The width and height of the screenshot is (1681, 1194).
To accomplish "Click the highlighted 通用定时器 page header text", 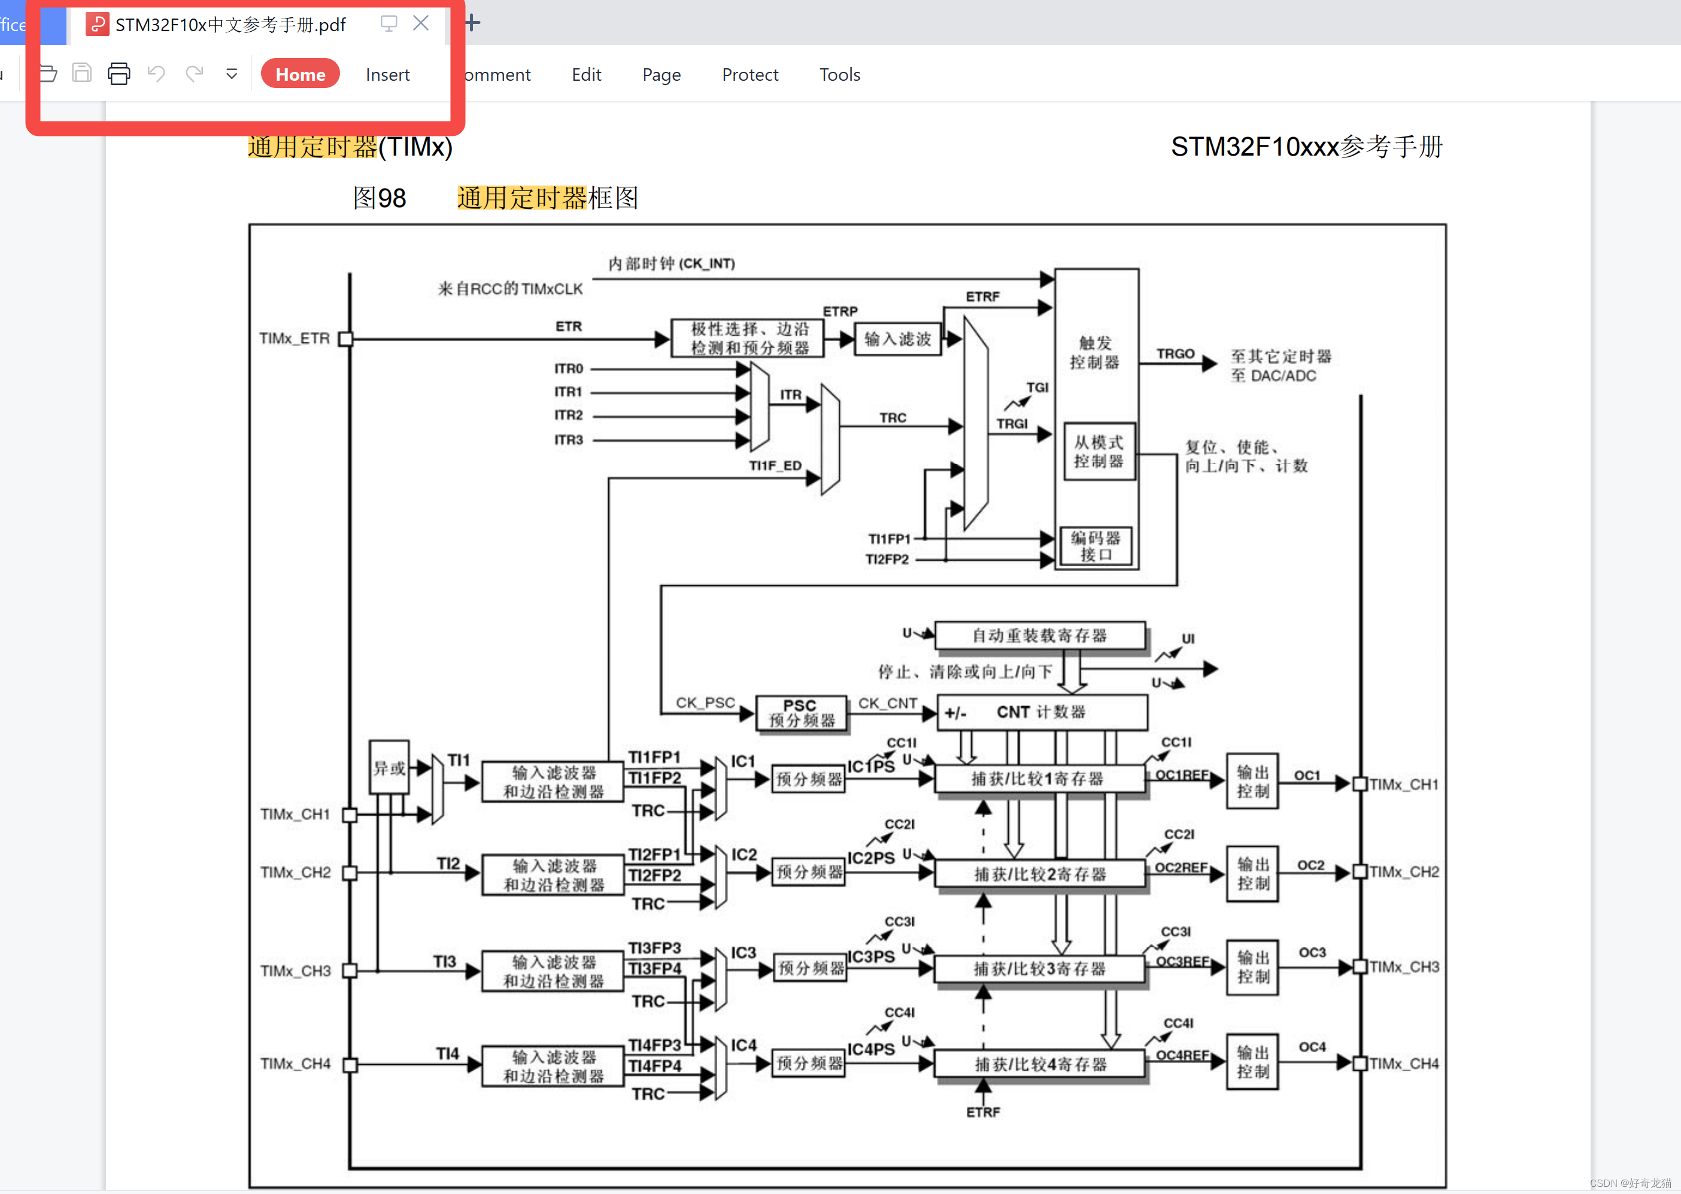I will [312, 147].
